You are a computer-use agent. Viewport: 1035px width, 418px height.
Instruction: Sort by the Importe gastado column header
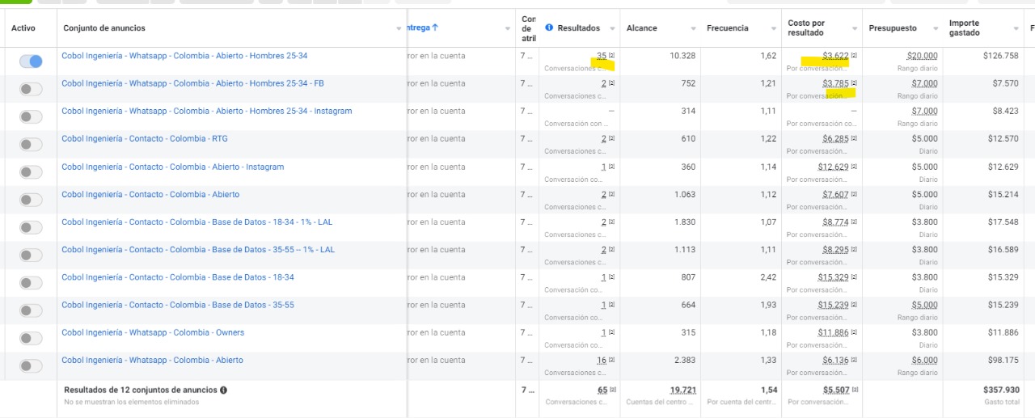coord(964,28)
